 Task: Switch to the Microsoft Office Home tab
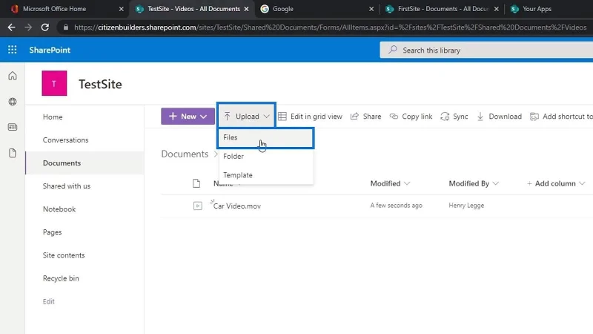point(54,9)
